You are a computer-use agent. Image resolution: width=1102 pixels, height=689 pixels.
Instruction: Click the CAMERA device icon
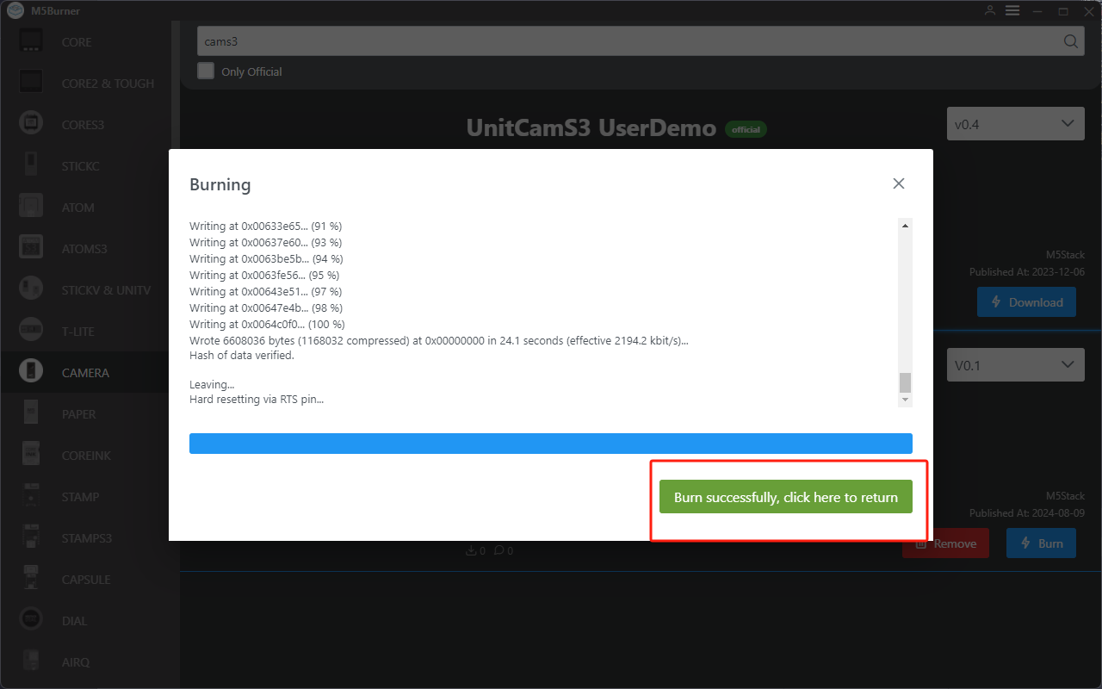31,371
